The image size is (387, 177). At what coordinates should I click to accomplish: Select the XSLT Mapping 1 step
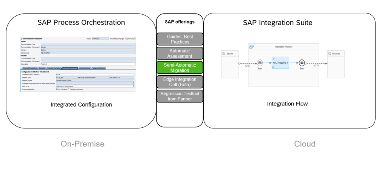click(280, 63)
